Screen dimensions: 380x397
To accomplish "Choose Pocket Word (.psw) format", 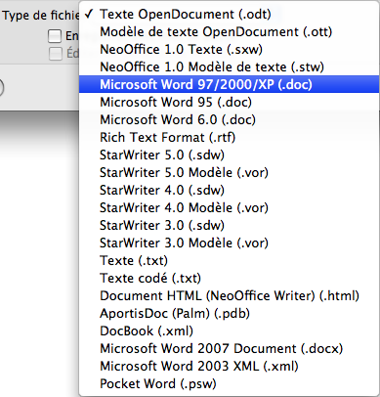I will click(x=229, y=384).
